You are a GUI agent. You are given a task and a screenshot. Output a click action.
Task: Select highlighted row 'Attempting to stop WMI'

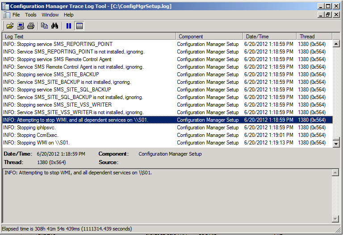[167, 120]
